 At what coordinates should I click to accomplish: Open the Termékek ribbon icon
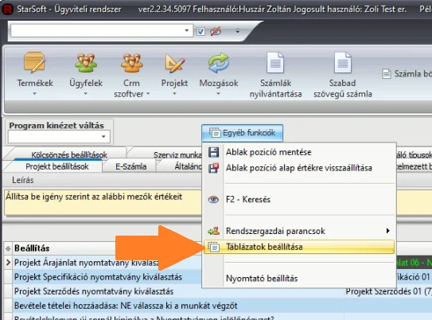coord(34,62)
